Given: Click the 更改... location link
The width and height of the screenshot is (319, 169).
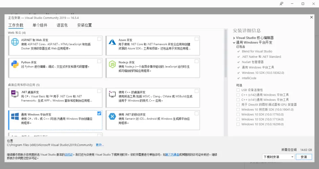Looking at the screenshot, I should [100, 145].
